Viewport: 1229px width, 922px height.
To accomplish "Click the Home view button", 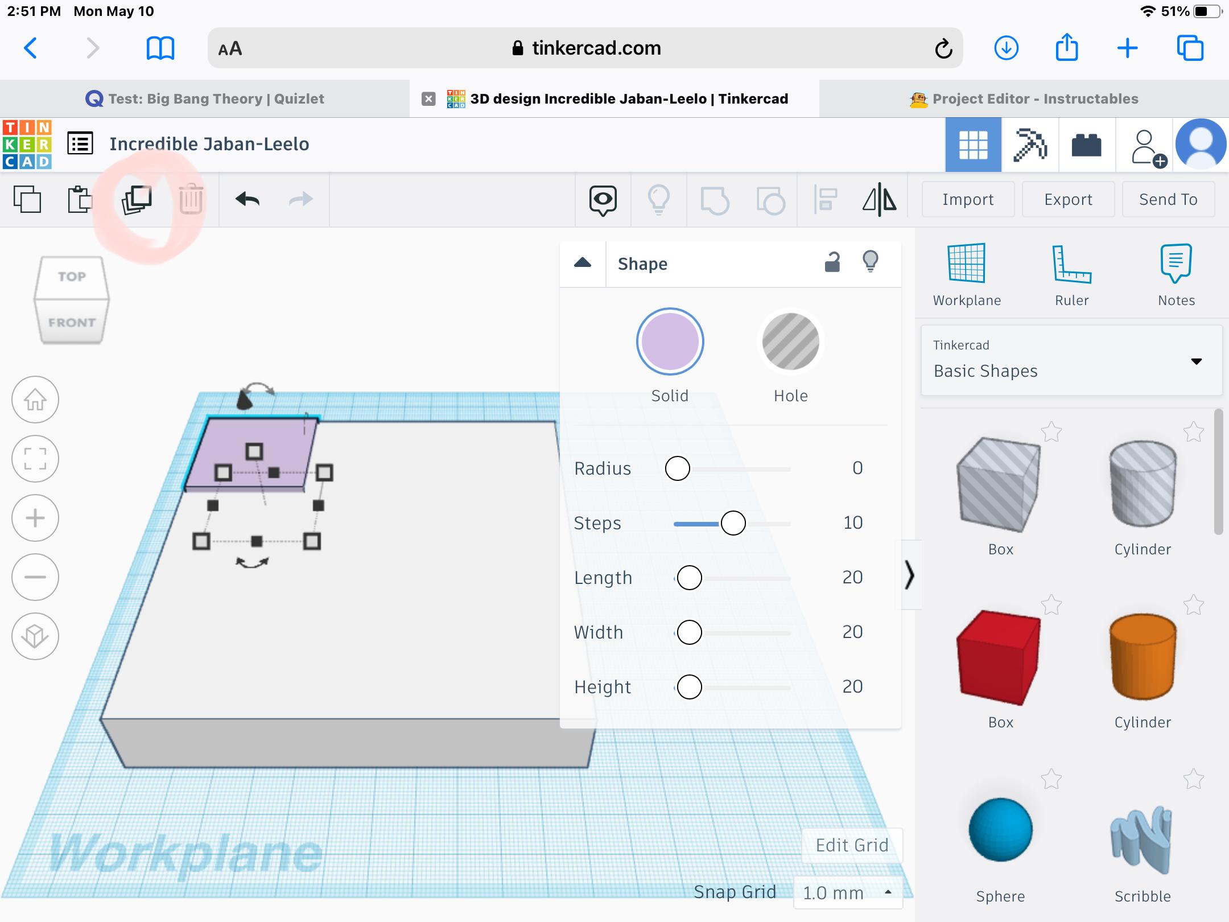I will (35, 400).
